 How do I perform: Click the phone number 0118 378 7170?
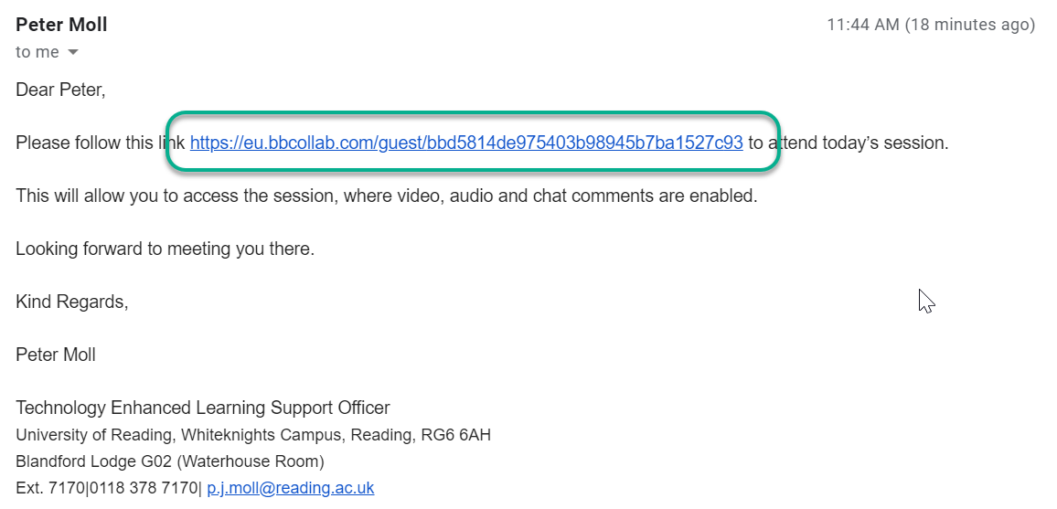point(143,488)
